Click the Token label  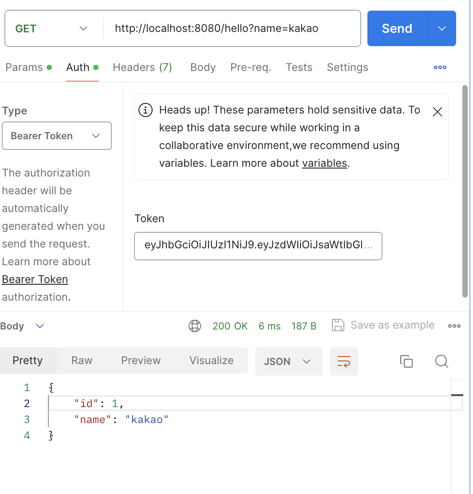pos(150,219)
